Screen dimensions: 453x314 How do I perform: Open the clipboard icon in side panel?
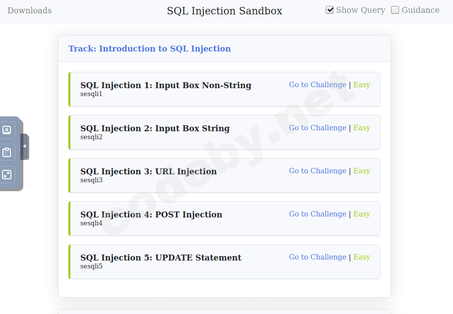coord(6,152)
